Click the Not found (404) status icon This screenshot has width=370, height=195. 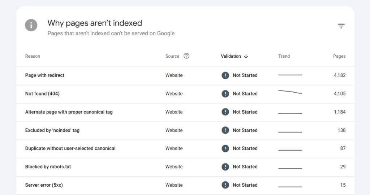(x=225, y=94)
